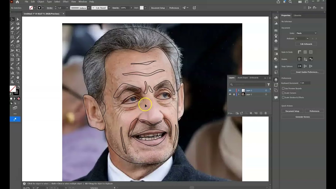Click the filter icon in Layers panel
The width and height of the screenshot is (336, 189).
pyautogui.click(x=269, y=85)
